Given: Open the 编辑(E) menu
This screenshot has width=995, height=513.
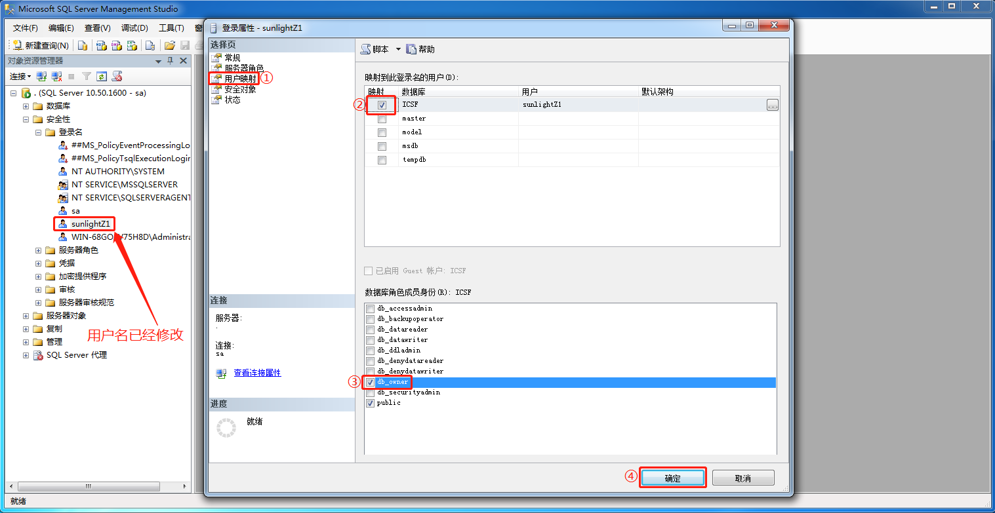Looking at the screenshot, I should tap(61, 28).
